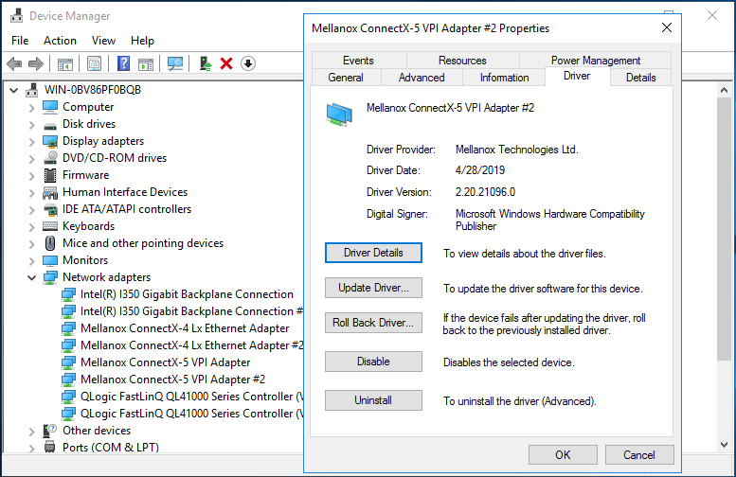Select Mellanox ConnectX-4 Lx Ethernet Adapter #2

pos(192,345)
